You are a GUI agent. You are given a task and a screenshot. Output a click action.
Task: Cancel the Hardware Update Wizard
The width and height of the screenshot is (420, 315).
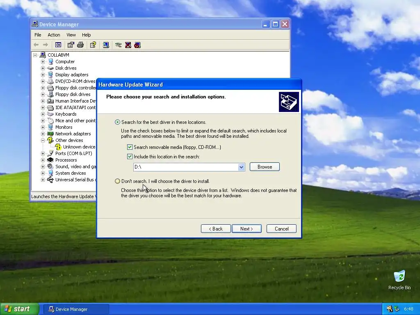pyautogui.click(x=281, y=229)
